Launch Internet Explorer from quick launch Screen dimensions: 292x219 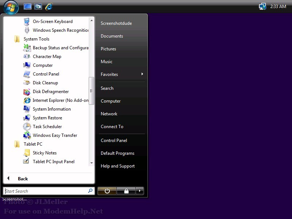pyautogui.click(x=49, y=7)
